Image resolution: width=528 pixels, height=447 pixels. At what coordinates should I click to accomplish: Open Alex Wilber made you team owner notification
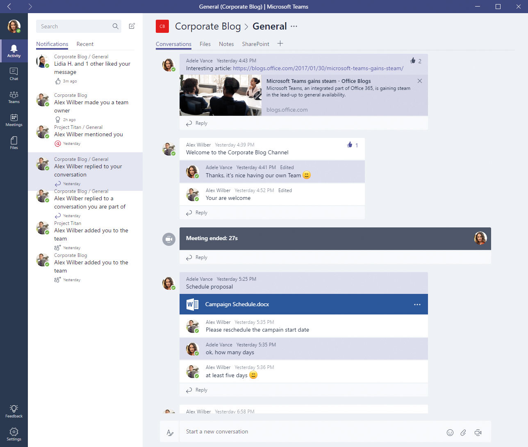(85, 108)
